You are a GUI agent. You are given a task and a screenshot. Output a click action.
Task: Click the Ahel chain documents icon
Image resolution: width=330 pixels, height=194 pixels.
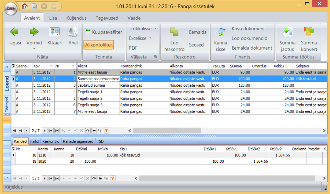[73, 32]
